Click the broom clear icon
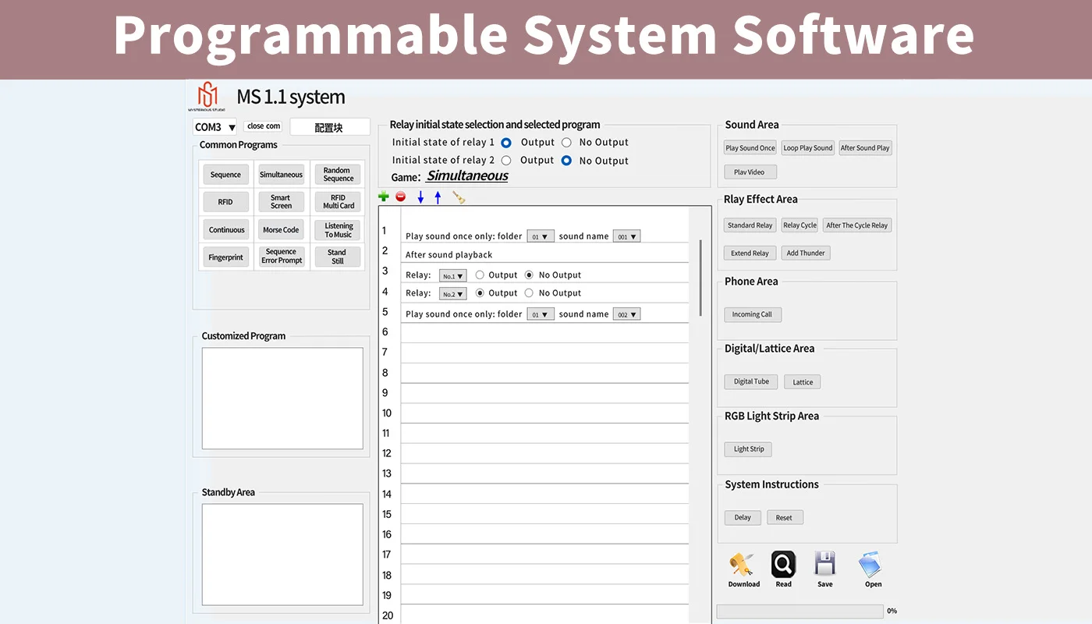The height and width of the screenshot is (624, 1092). (x=459, y=197)
